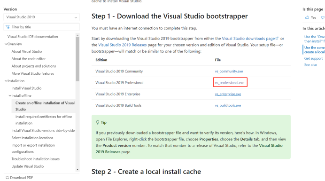Click the filter icon in title filter box
This screenshot has width=325, height=181.
(x=8, y=27)
